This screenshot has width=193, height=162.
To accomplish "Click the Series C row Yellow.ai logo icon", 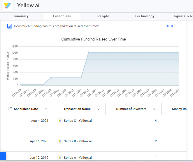I will [x=60, y=121].
